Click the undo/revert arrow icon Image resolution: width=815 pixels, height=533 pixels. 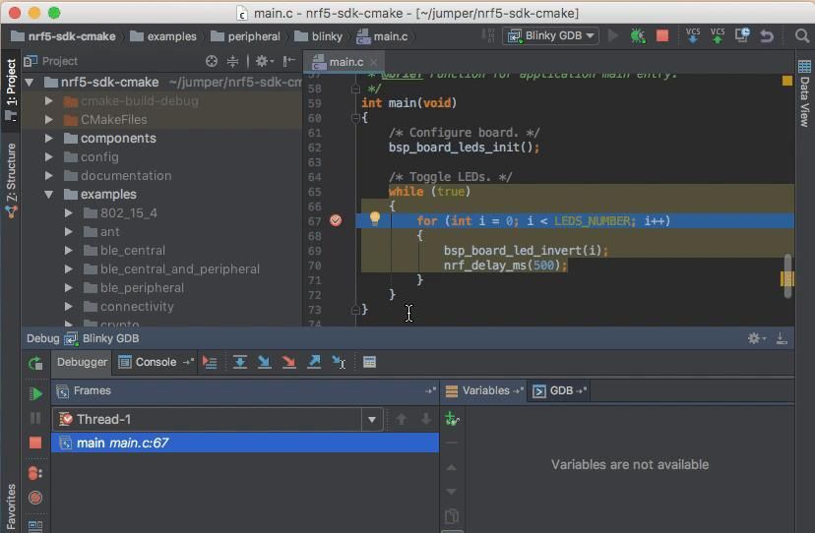(x=767, y=35)
